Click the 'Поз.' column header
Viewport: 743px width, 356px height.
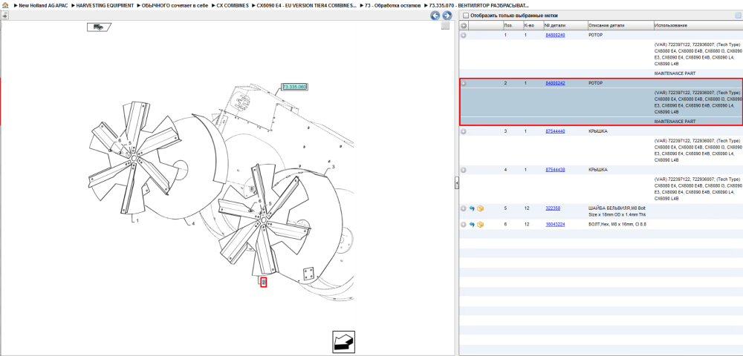512,25
